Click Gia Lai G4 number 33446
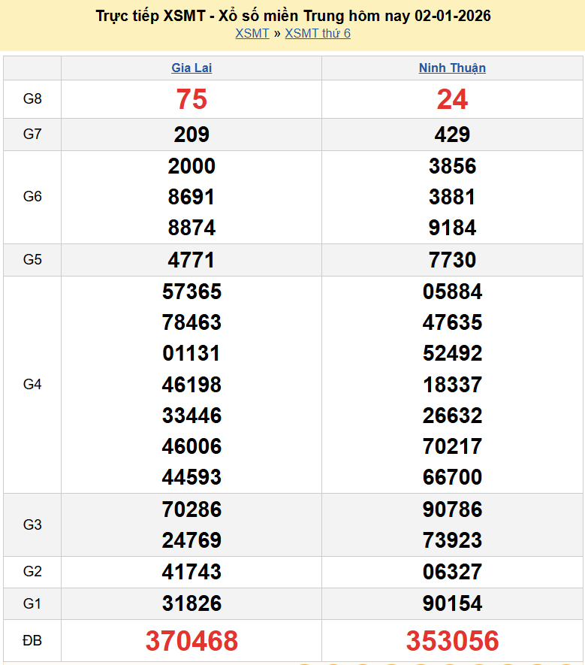This screenshot has width=585, height=665. [x=191, y=416]
